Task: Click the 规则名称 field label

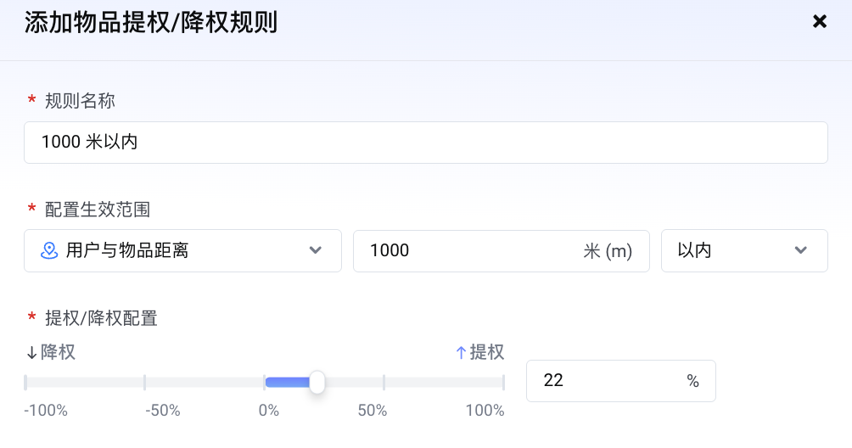Action: pos(80,101)
